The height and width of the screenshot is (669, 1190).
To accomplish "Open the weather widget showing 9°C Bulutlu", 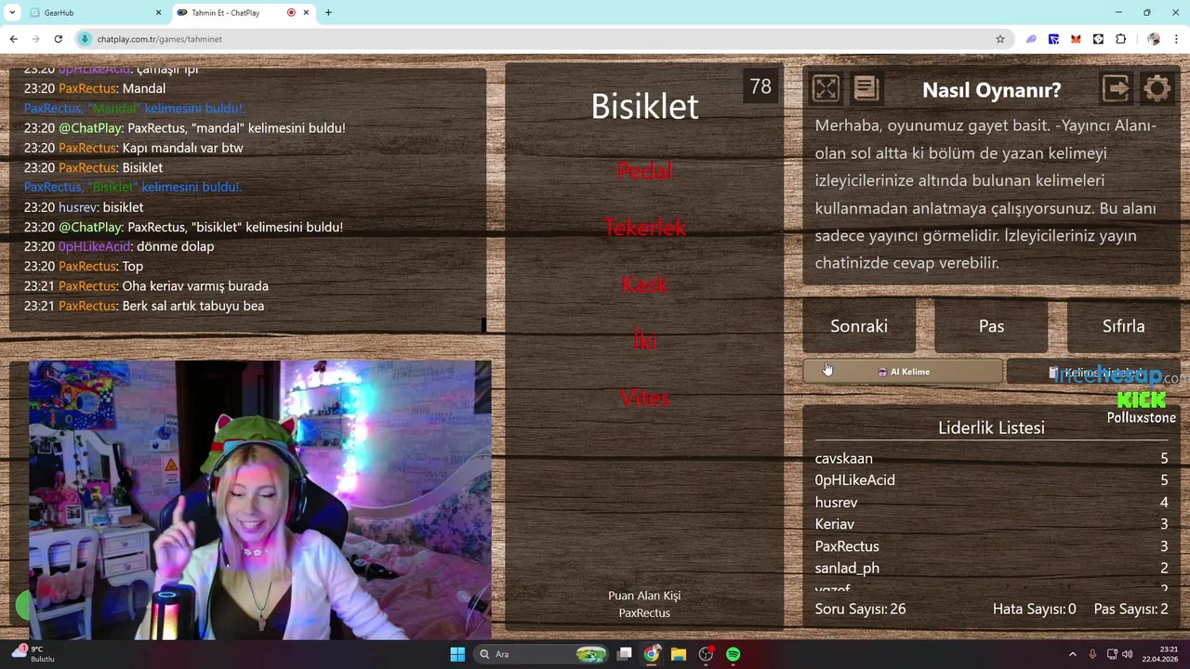I will tap(35, 654).
